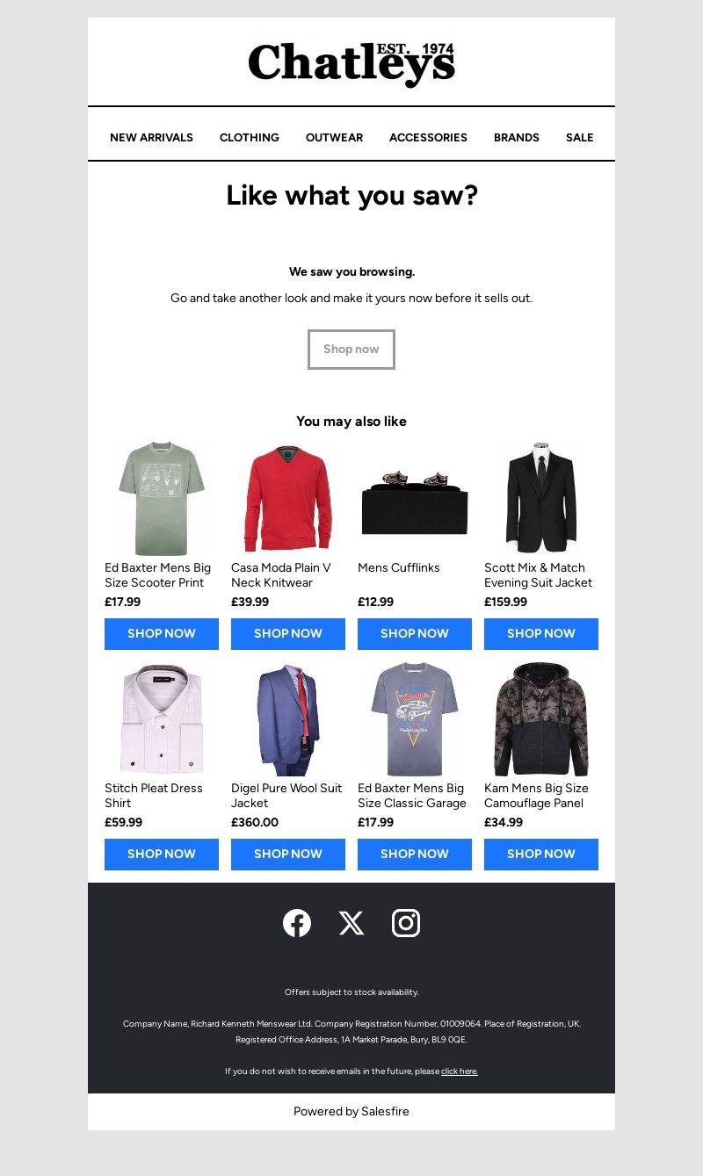Screen dimensions: 703x1176
Task: Go to NEW ARRIVALS in navigation
Action: (x=151, y=138)
